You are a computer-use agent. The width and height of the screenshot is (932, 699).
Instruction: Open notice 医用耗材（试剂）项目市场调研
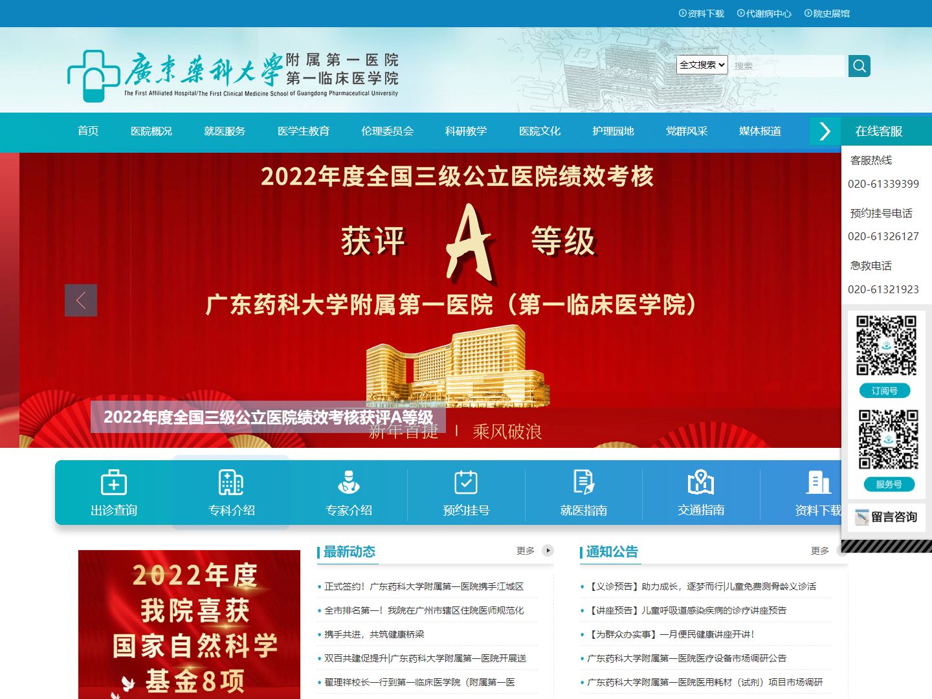[705, 682]
